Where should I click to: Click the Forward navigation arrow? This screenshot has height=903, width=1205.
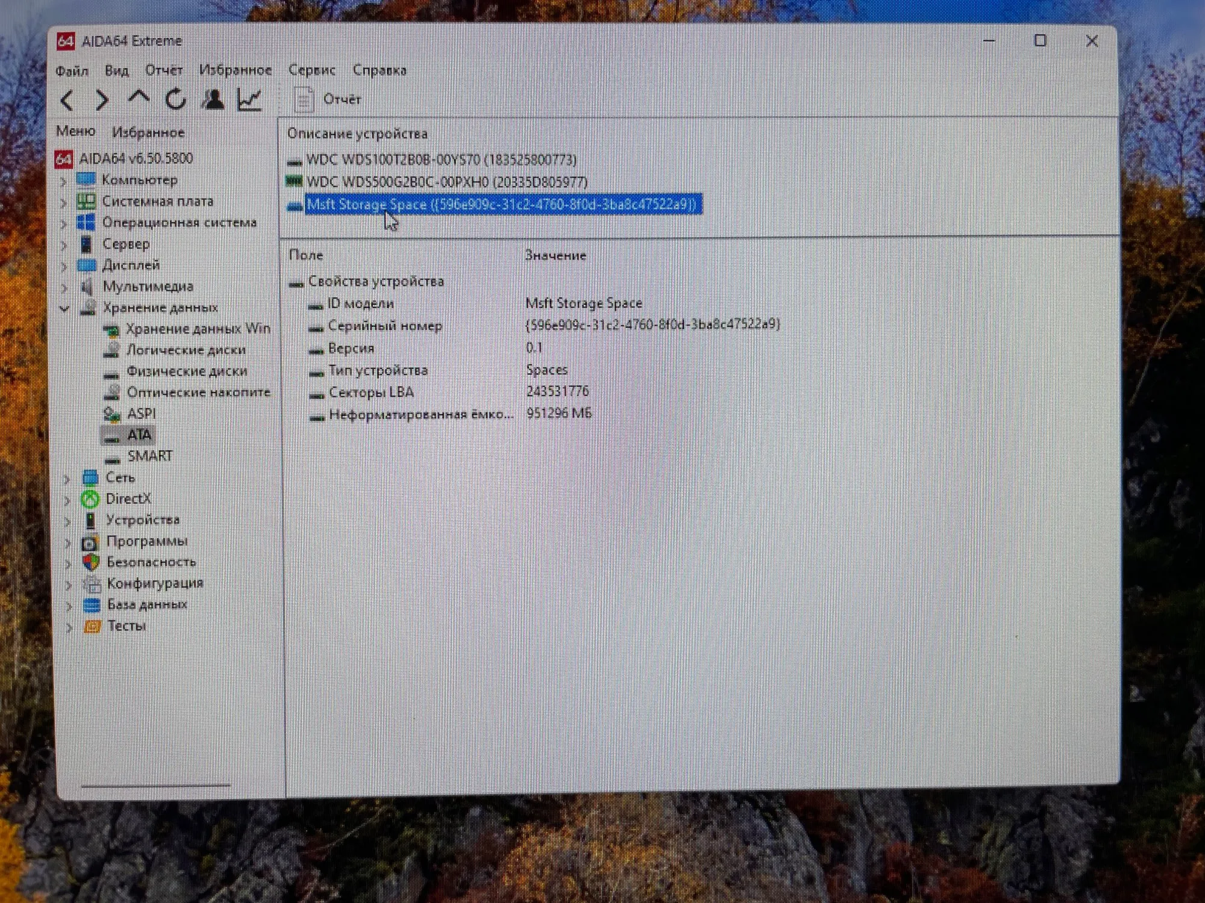tap(102, 101)
